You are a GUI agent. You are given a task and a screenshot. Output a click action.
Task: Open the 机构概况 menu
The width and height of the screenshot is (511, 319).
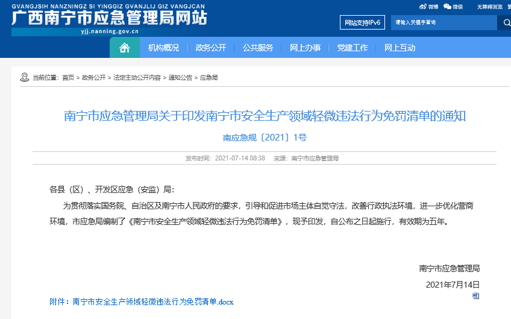tap(163, 48)
